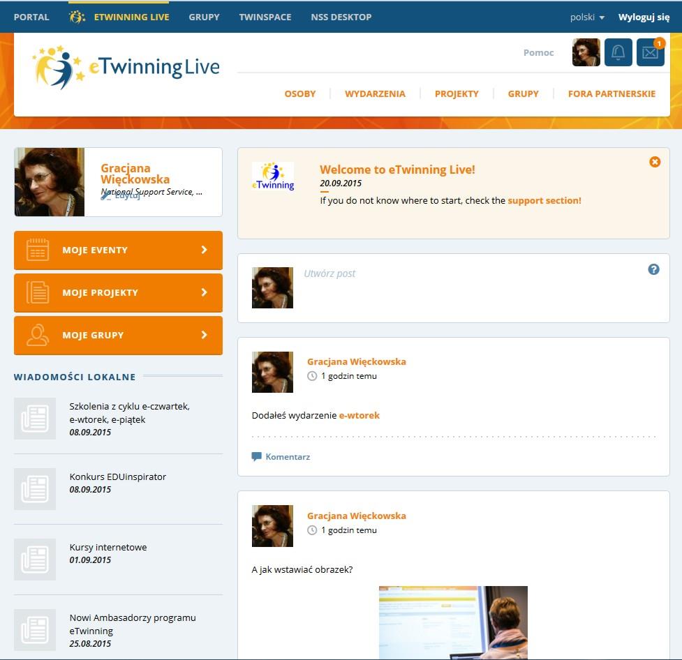Expand Moje Grupy with chevron arrow

pos(204,335)
